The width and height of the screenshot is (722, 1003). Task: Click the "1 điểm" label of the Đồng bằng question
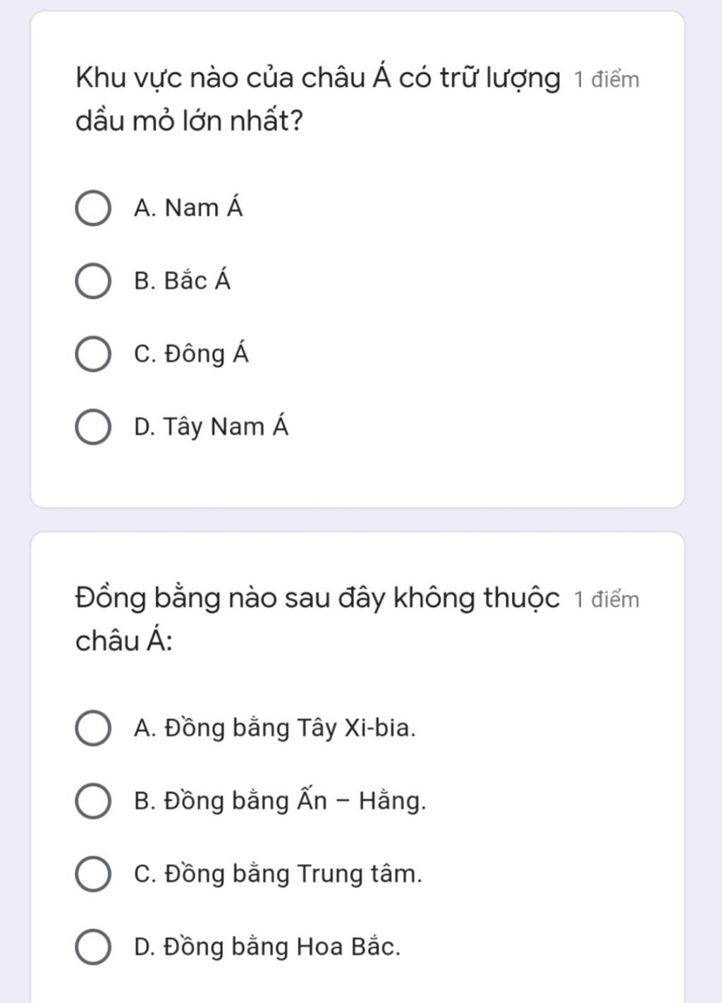pos(606,600)
